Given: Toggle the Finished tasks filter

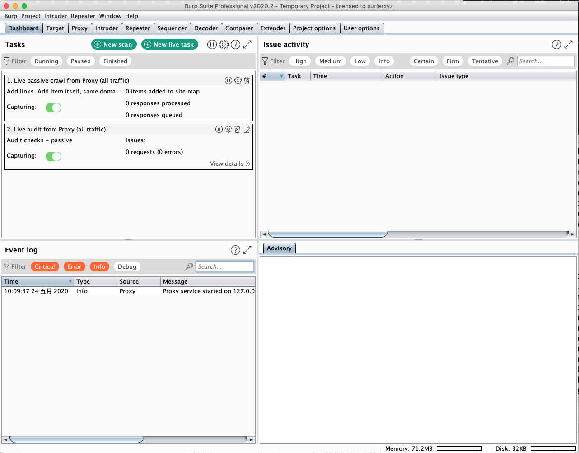Looking at the screenshot, I should tap(115, 61).
